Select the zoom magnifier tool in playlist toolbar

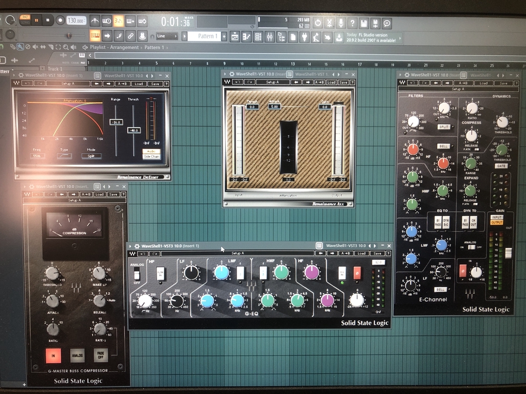click(x=66, y=47)
